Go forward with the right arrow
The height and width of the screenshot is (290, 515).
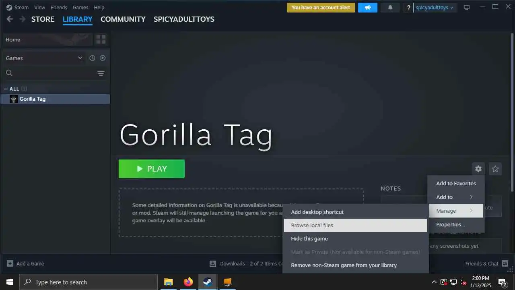coord(23,19)
